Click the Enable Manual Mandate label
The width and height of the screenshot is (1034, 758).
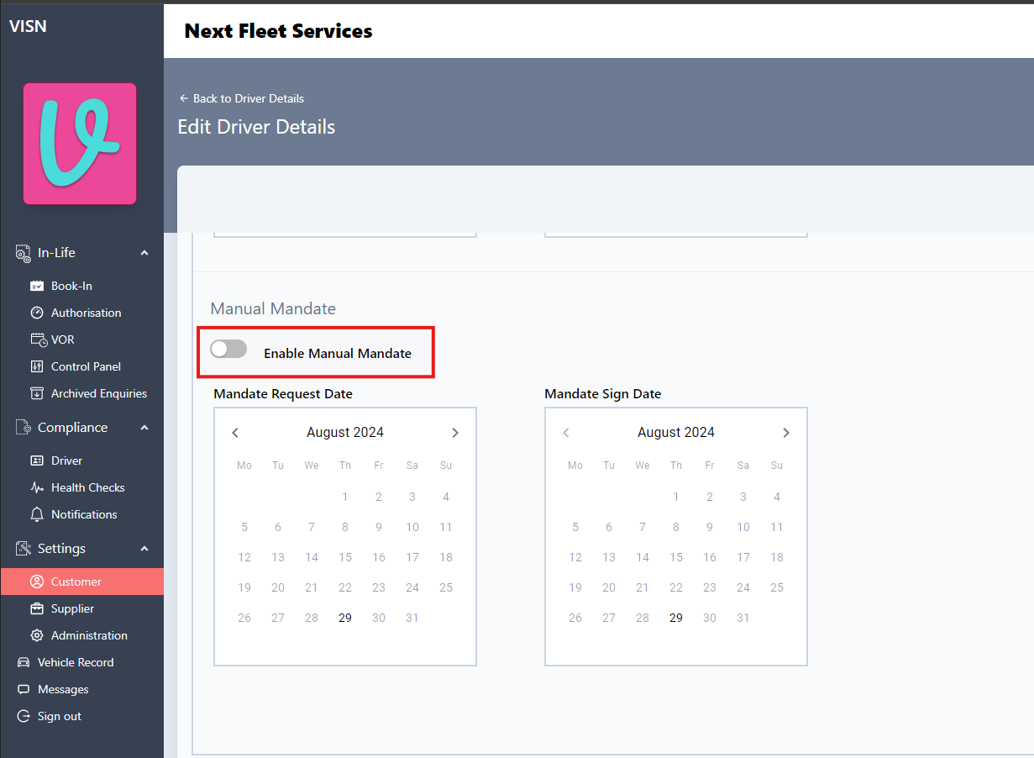pos(338,354)
